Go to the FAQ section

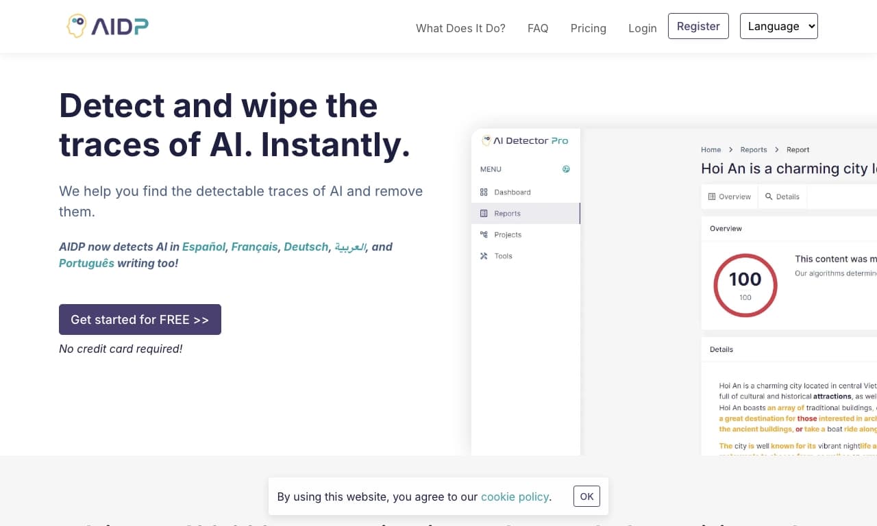[x=538, y=28]
